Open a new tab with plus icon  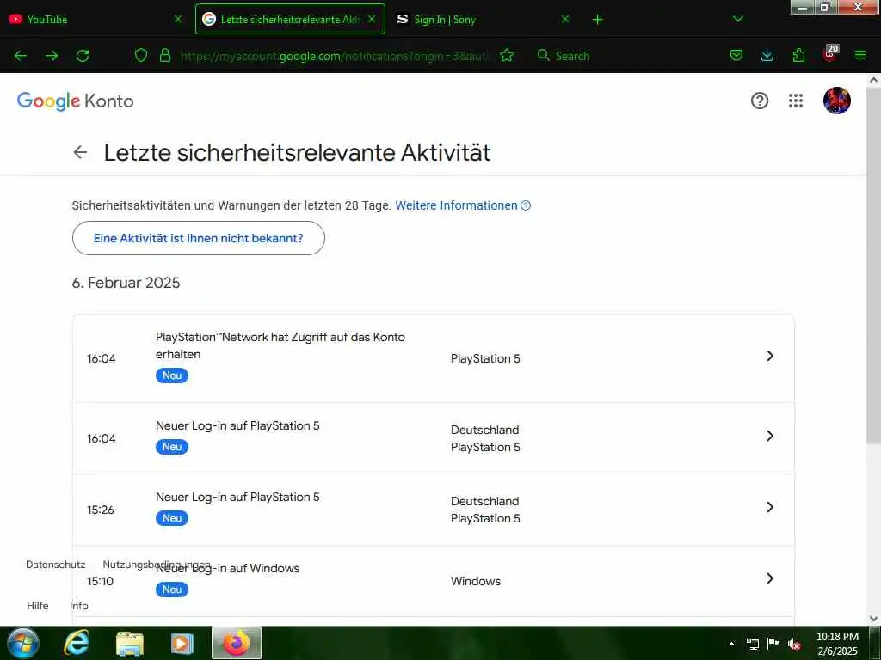pyautogui.click(x=597, y=20)
